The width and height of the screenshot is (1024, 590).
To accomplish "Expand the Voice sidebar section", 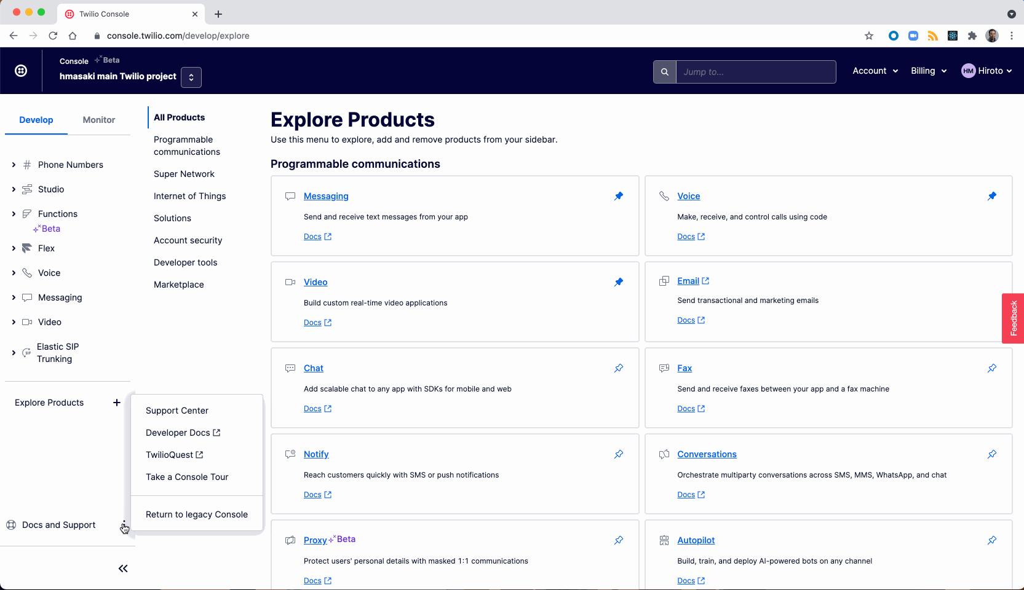I will [x=14, y=273].
